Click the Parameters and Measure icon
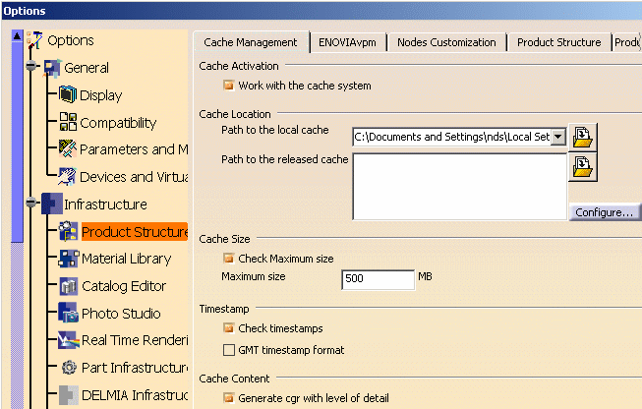 [x=68, y=149]
